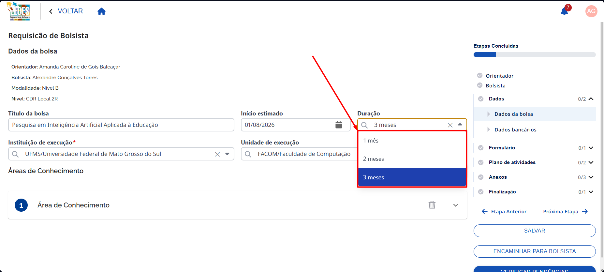The height and width of the screenshot is (272, 604).
Task: Choose 2 meses from the duration list
Action: point(412,159)
